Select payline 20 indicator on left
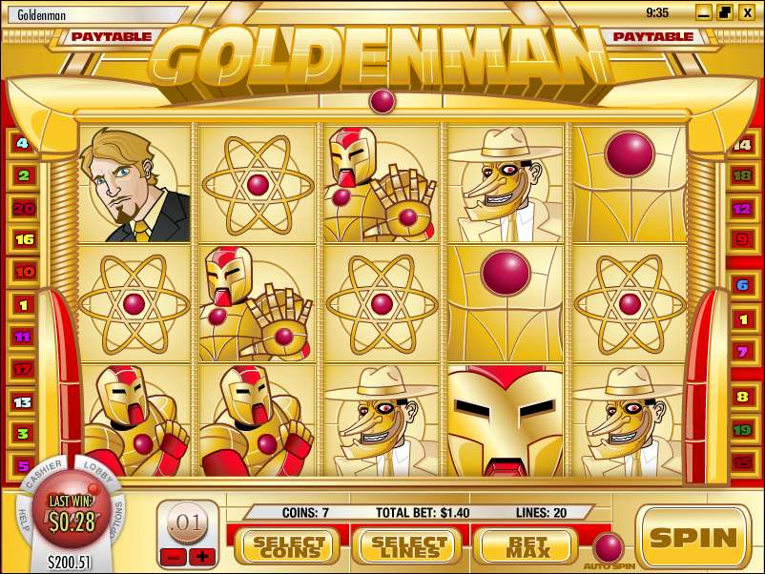765x574 pixels. pyautogui.click(x=24, y=208)
